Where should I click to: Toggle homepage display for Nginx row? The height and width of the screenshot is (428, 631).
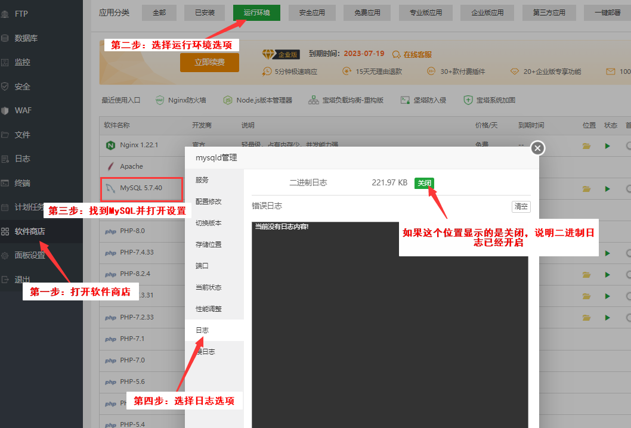(x=628, y=145)
